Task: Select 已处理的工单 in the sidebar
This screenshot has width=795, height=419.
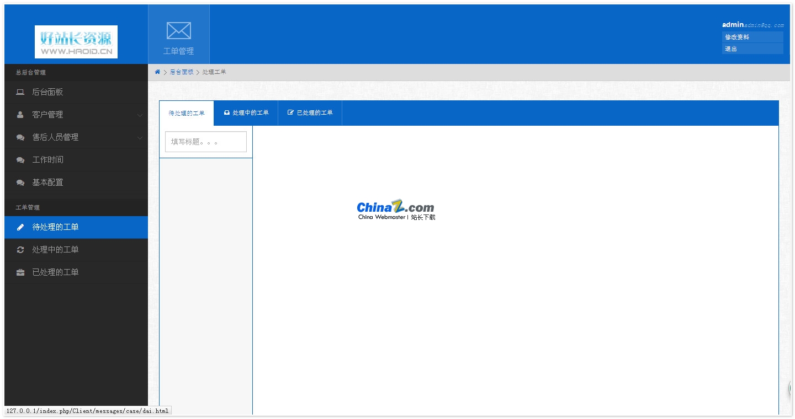Action: pyautogui.click(x=76, y=272)
